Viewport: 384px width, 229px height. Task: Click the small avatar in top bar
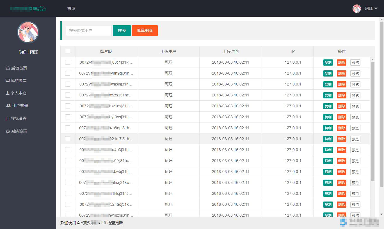(x=356, y=8)
